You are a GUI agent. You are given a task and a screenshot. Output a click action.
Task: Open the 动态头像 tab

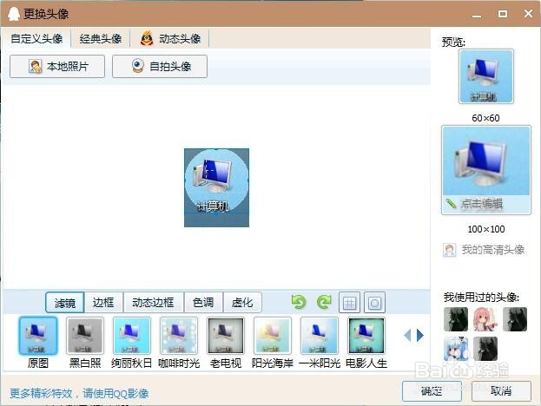(170, 38)
